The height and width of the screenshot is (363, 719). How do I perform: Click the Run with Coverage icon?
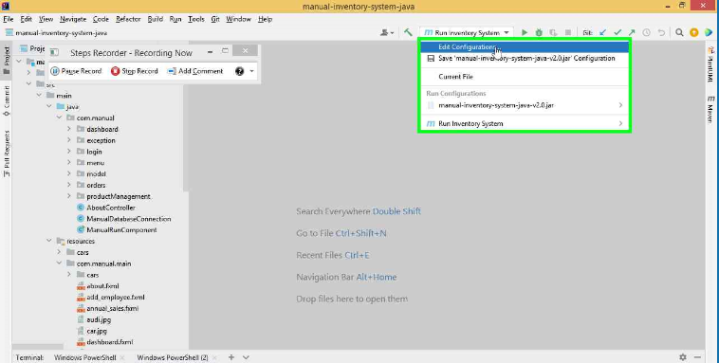click(x=553, y=32)
